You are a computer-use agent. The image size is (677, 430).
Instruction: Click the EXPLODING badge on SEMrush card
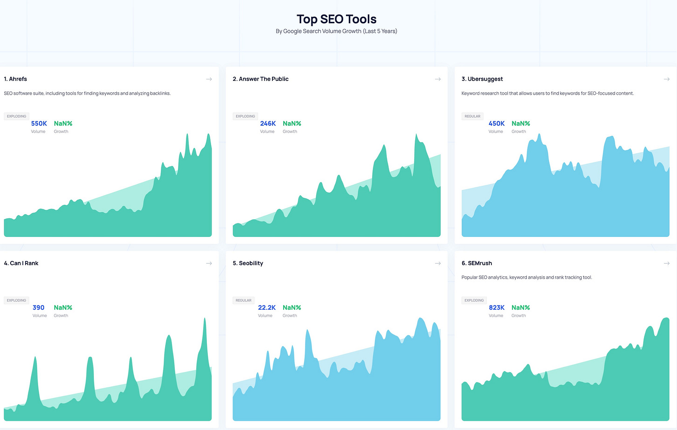pyautogui.click(x=474, y=300)
